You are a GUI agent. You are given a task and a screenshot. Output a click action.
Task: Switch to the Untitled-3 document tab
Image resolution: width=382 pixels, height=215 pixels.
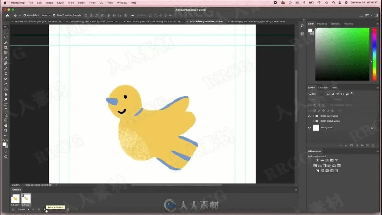(154, 21)
